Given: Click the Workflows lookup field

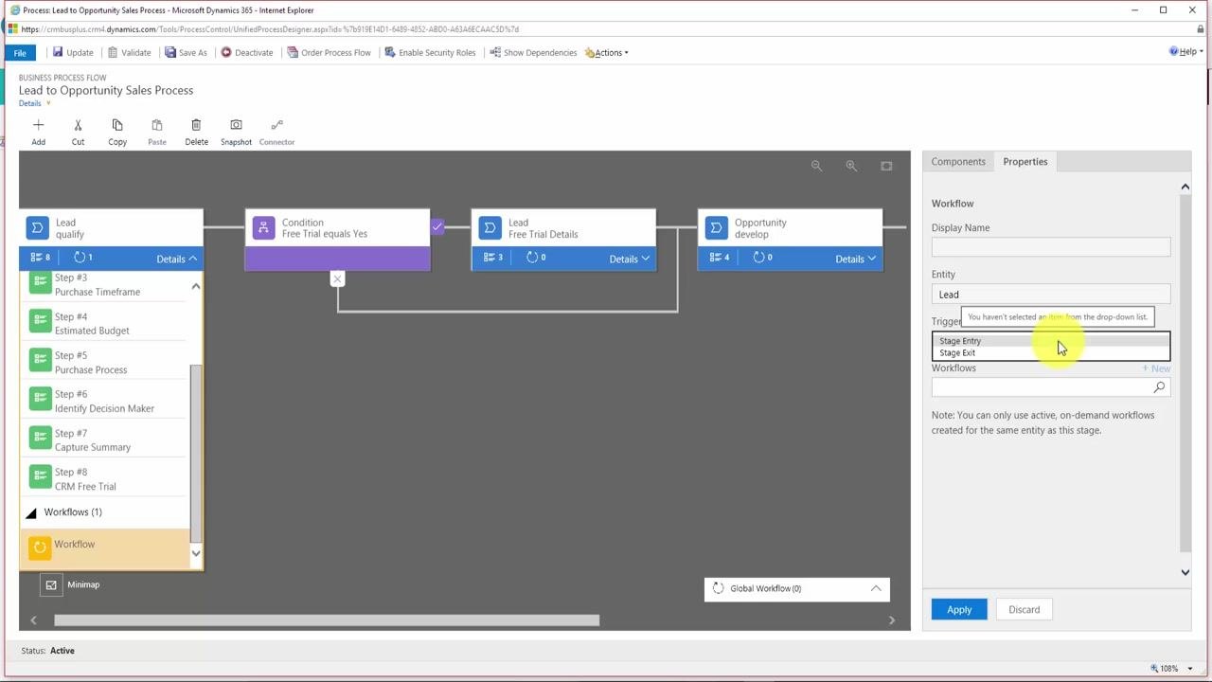Looking at the screenshot, I should pos(1051,387).
